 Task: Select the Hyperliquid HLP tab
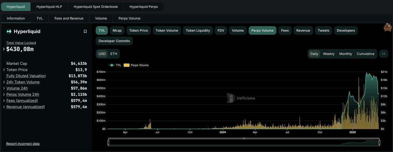pos(49,7)
